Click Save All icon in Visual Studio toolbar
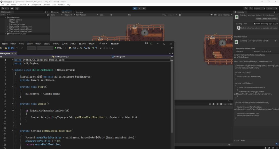279x149 pixels. pos(12,48)
